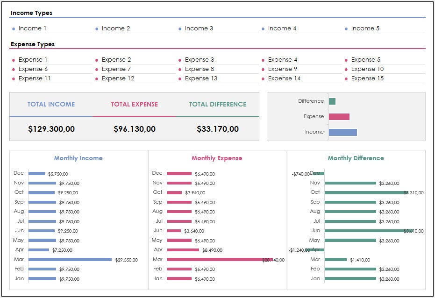
Task: Select the January bar in Monthly Income
Action: tap(42, 278)
